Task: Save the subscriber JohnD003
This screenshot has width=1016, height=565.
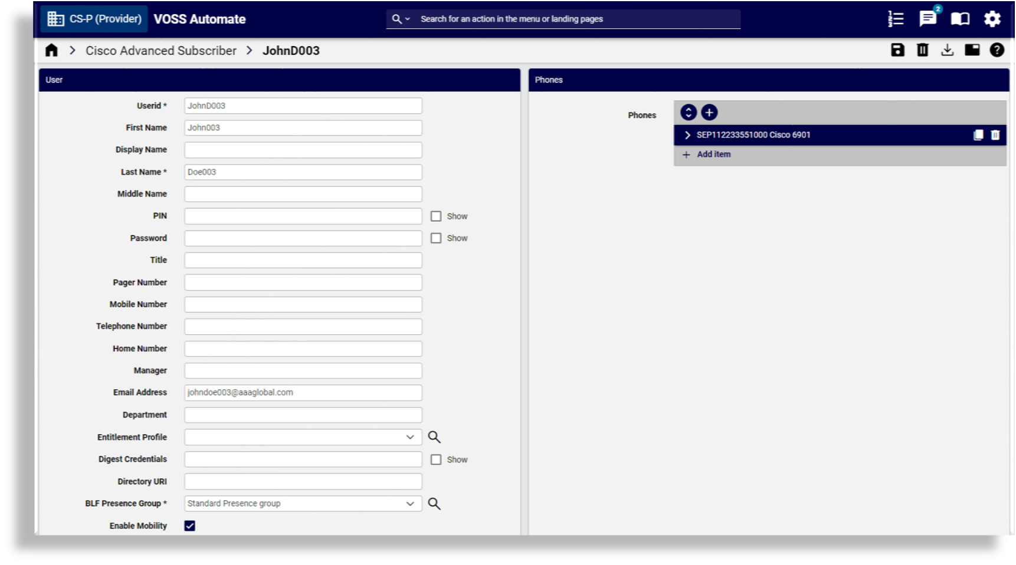Action: pyautogui.click(x=897, y=50)
